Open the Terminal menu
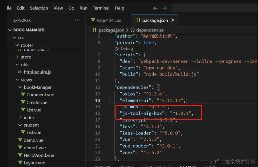258x167 pixels. coord(101,8)
